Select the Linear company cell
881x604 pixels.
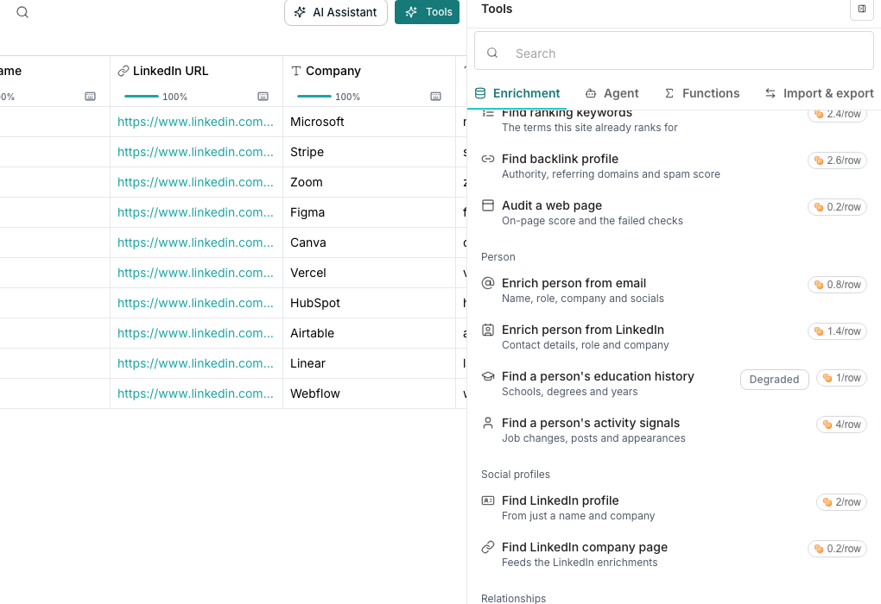click(369, 364)
